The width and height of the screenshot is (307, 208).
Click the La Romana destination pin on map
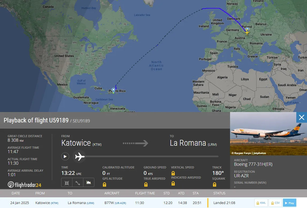(x=113, y=90)
